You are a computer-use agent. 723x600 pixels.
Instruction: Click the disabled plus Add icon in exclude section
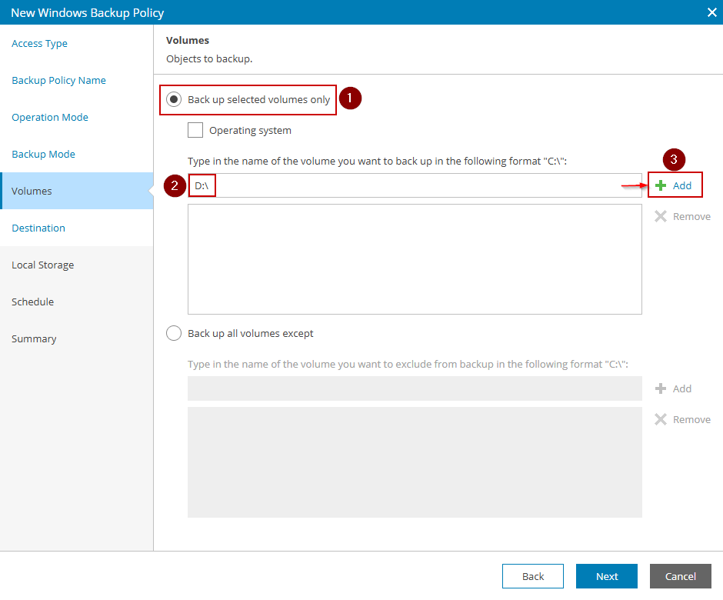pos(661,388)
